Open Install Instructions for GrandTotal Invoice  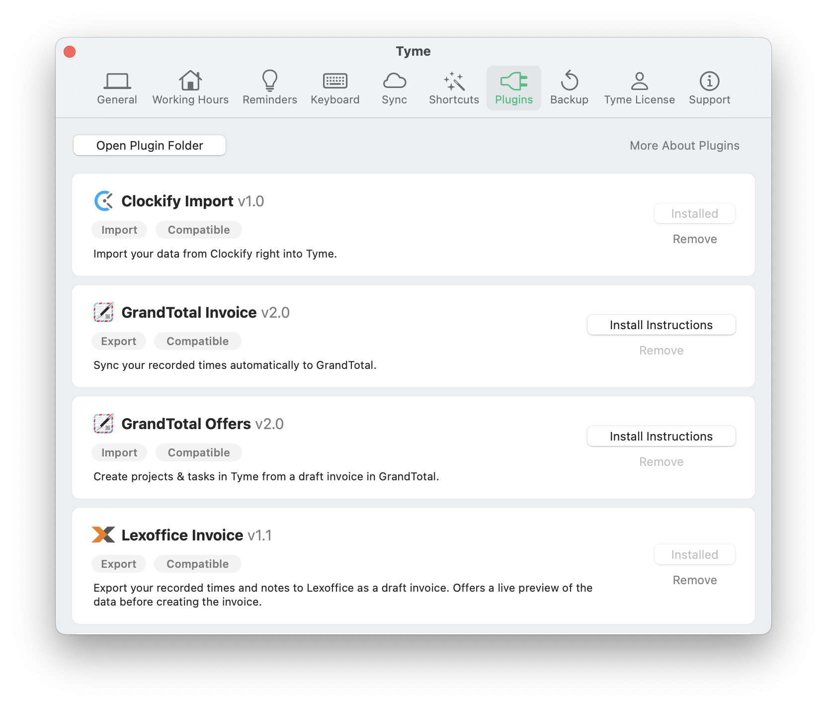(x=661, y=325)
